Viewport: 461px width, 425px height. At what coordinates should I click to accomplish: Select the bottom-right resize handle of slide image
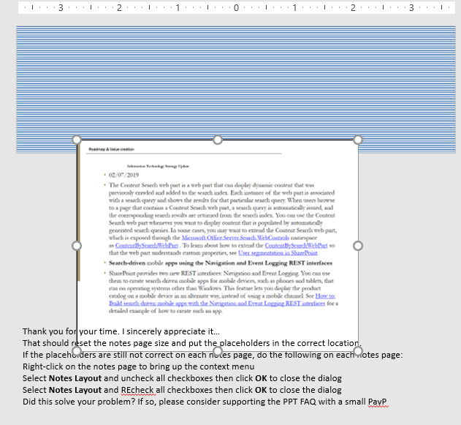tap(358, 351)
